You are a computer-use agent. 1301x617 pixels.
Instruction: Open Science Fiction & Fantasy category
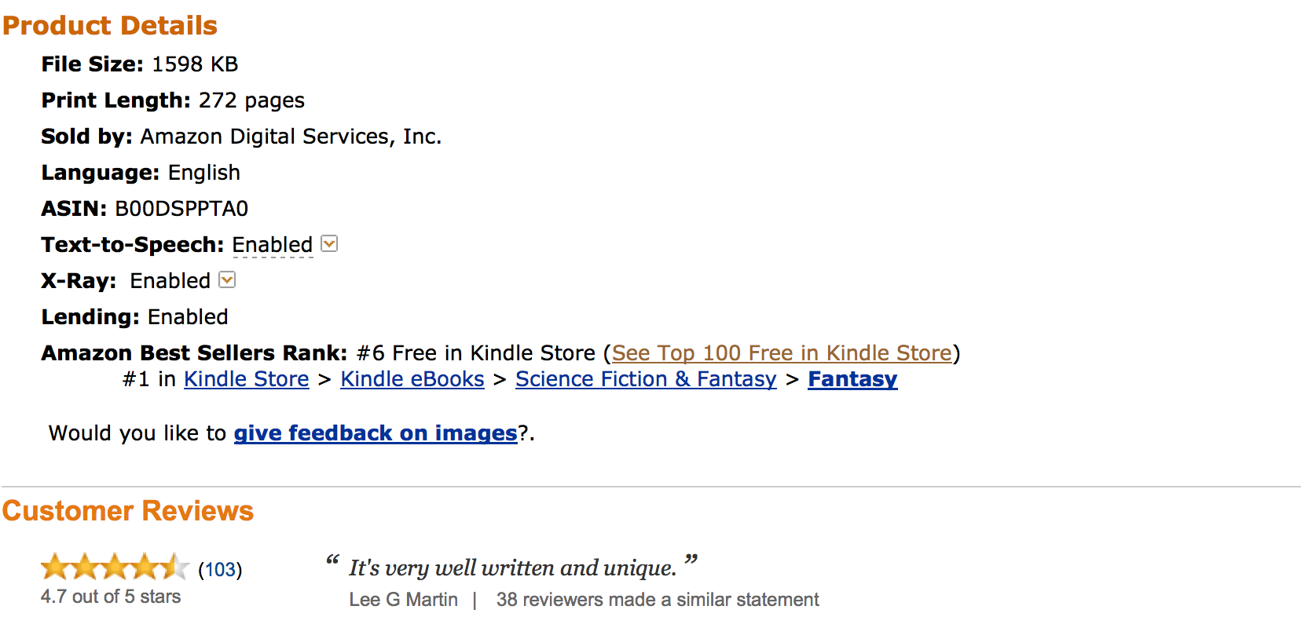[645, 379]
